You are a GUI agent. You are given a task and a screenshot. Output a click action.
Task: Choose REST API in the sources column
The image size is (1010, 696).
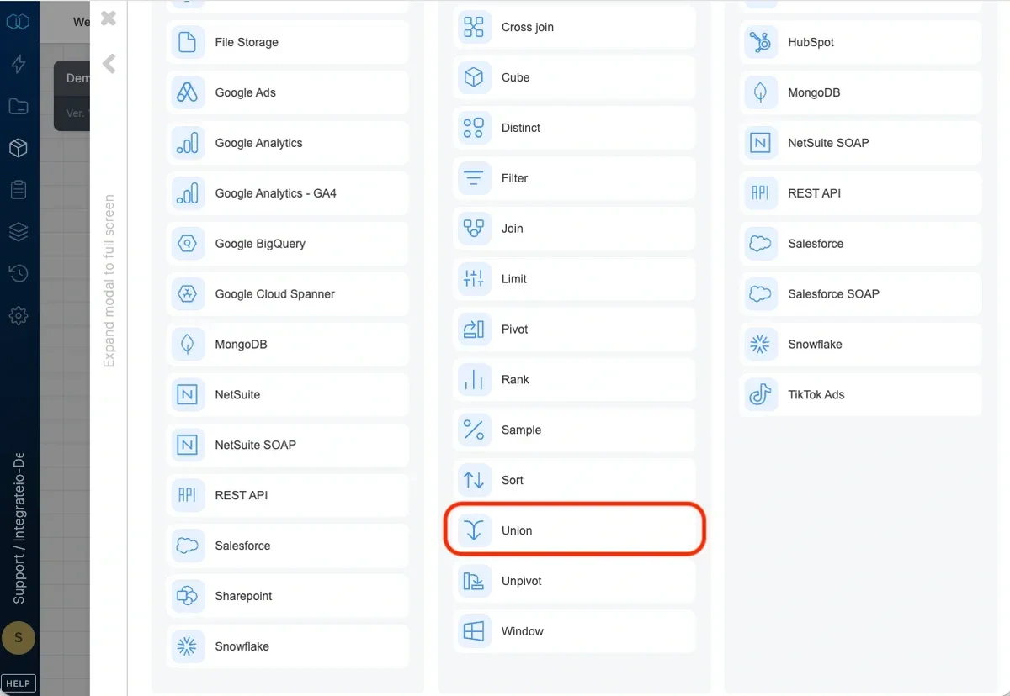click(288, 495)
